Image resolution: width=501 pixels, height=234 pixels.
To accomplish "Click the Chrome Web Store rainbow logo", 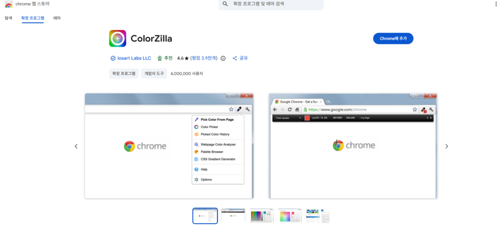I will [x=8, y=4].
